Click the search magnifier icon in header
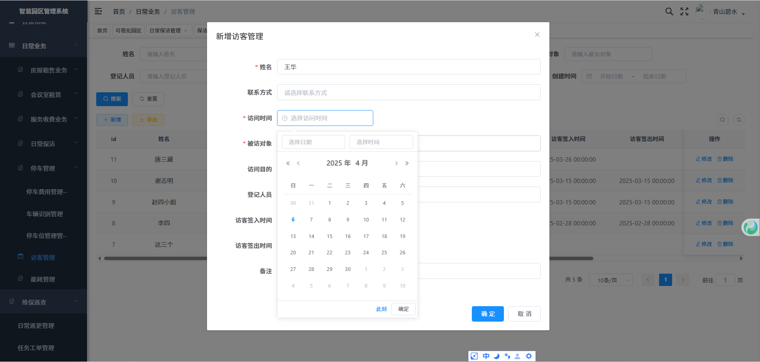 669,11
